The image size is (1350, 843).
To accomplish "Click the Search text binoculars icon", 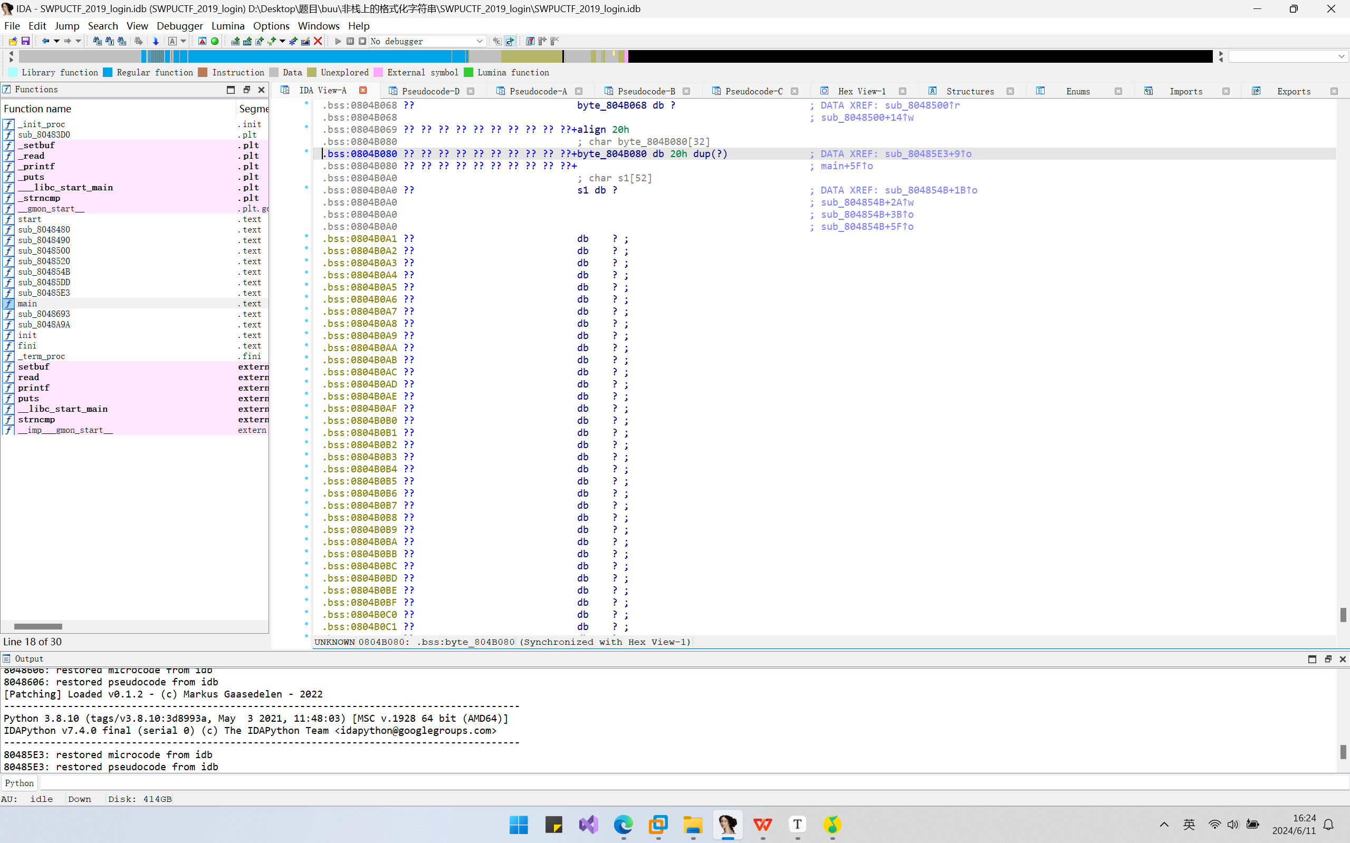I will click(x=109, y=41).
